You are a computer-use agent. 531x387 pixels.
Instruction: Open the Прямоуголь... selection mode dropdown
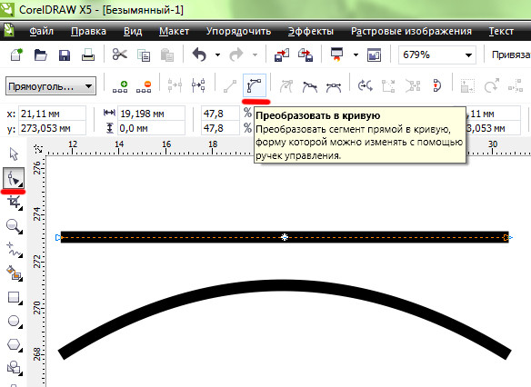[51, 86]
